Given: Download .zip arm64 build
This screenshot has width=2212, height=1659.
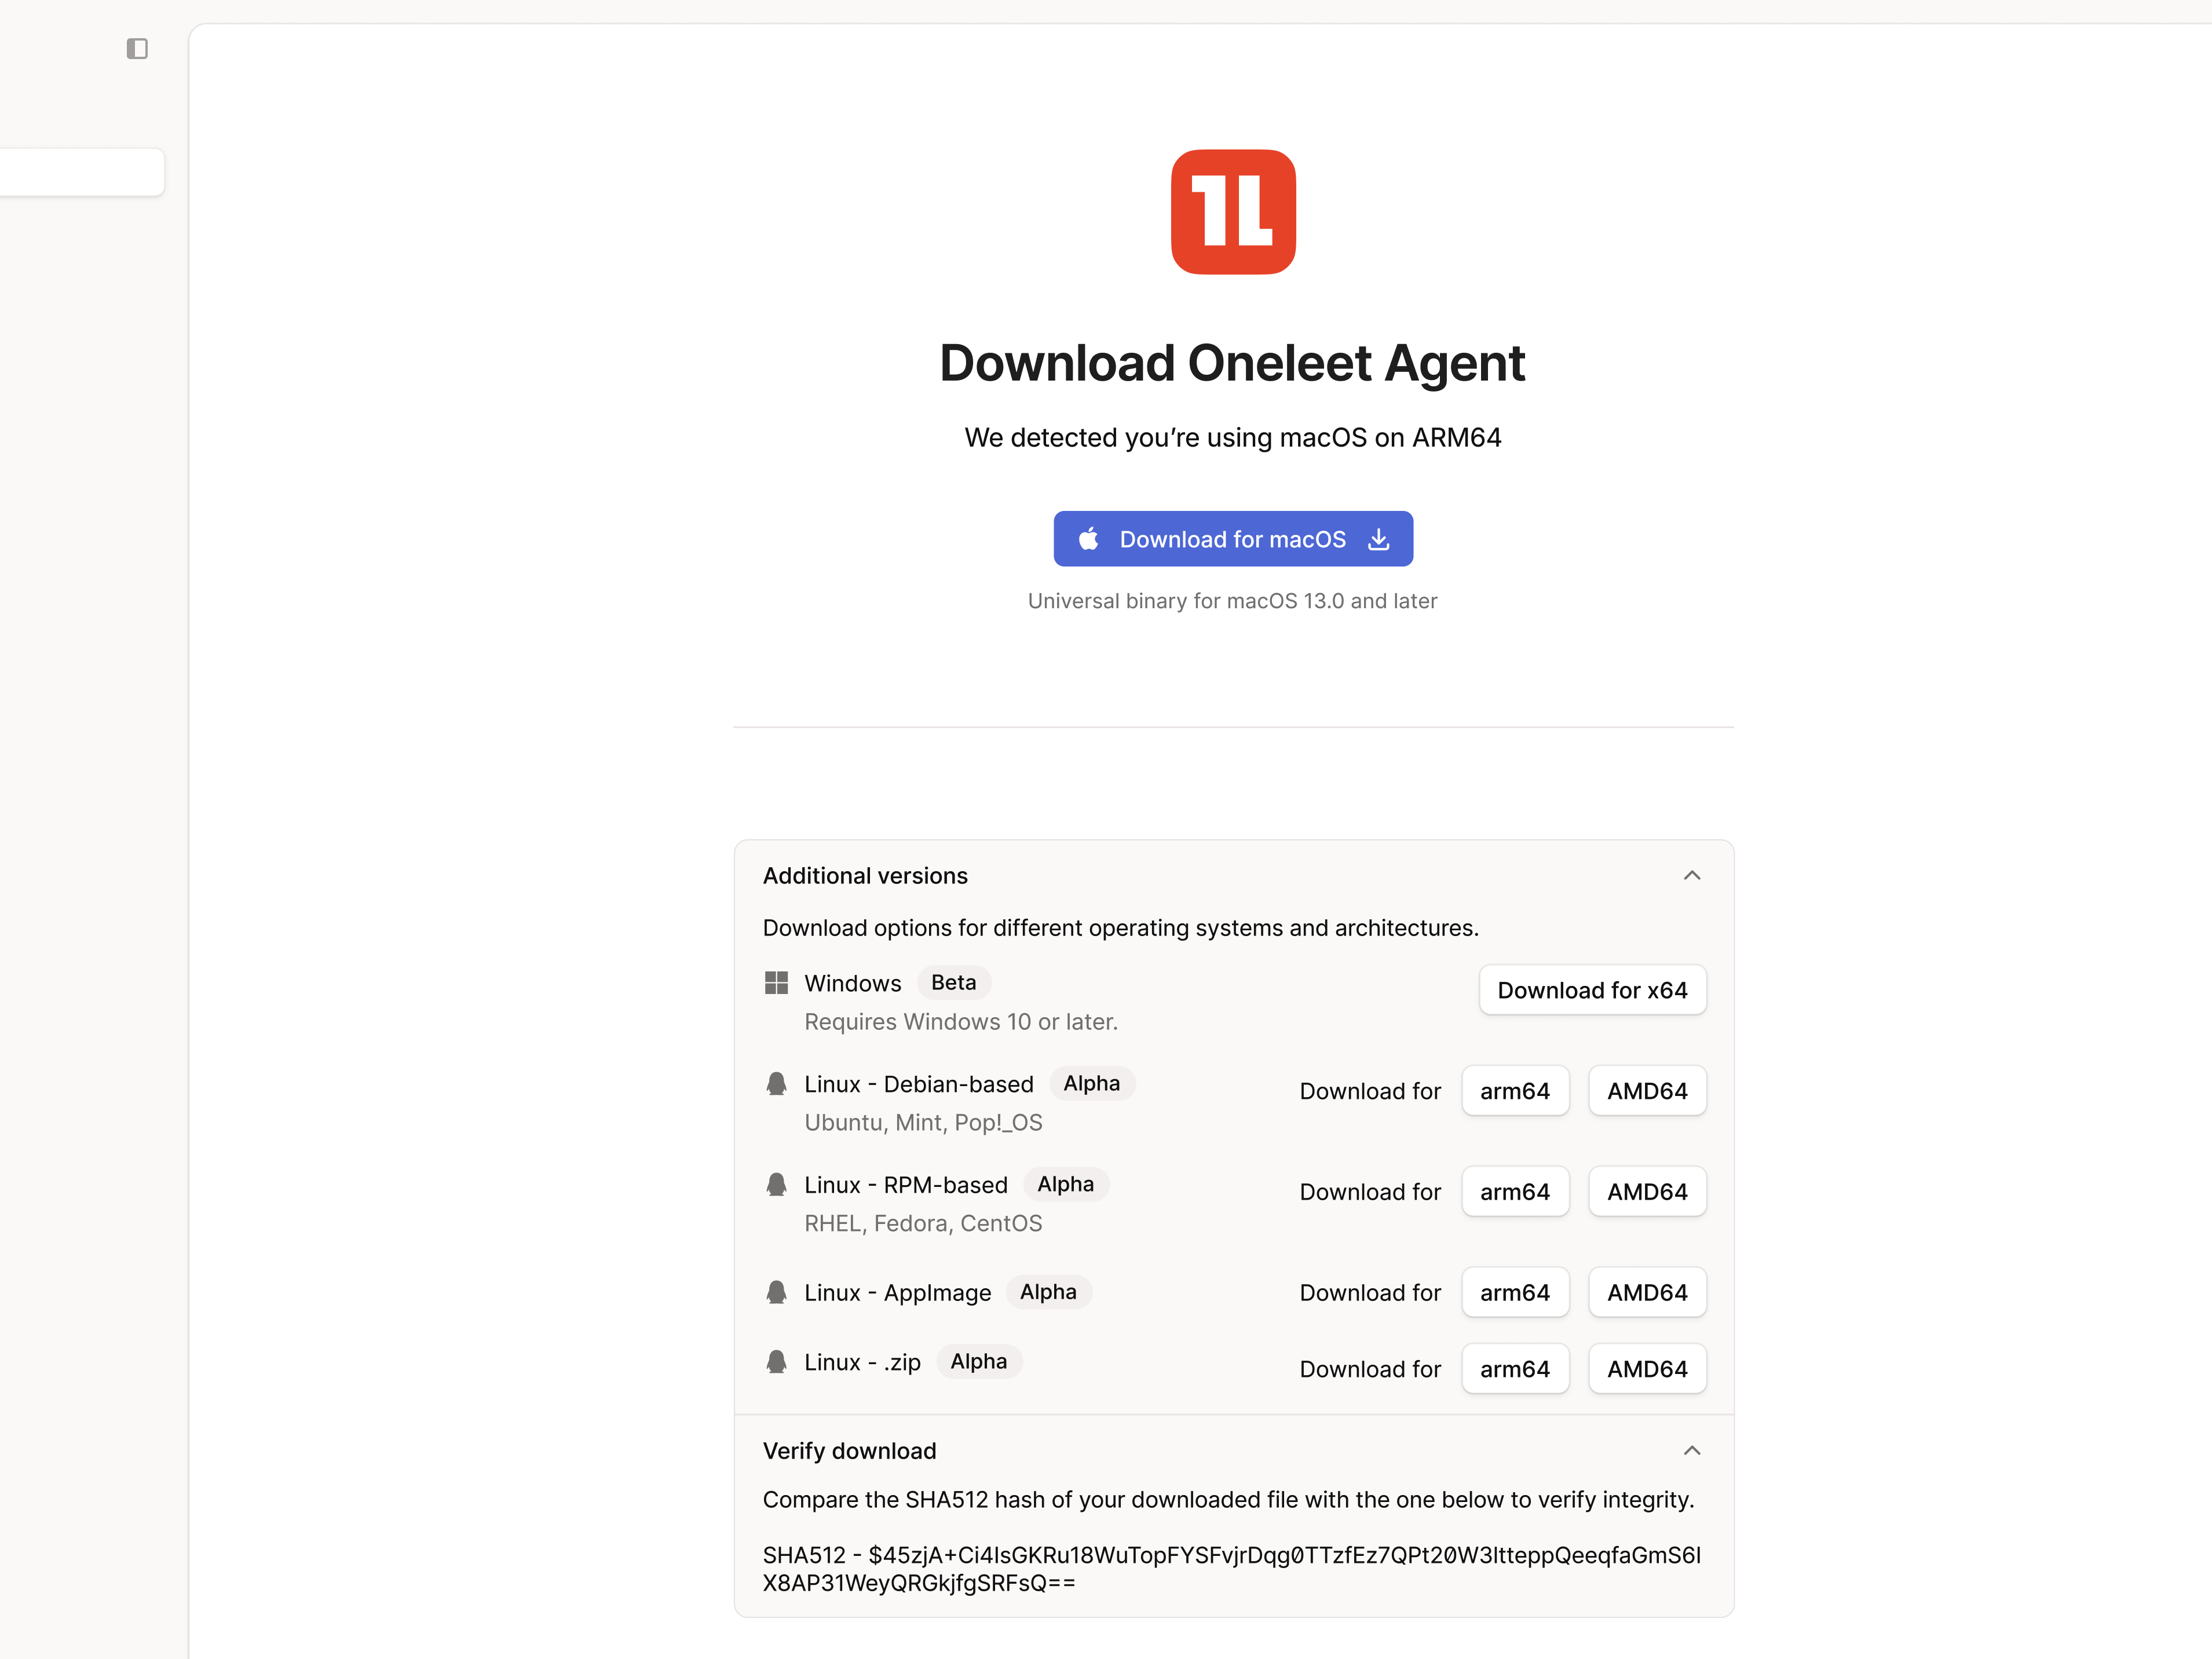Looking at the screenshot, I should [1515, 1369].
